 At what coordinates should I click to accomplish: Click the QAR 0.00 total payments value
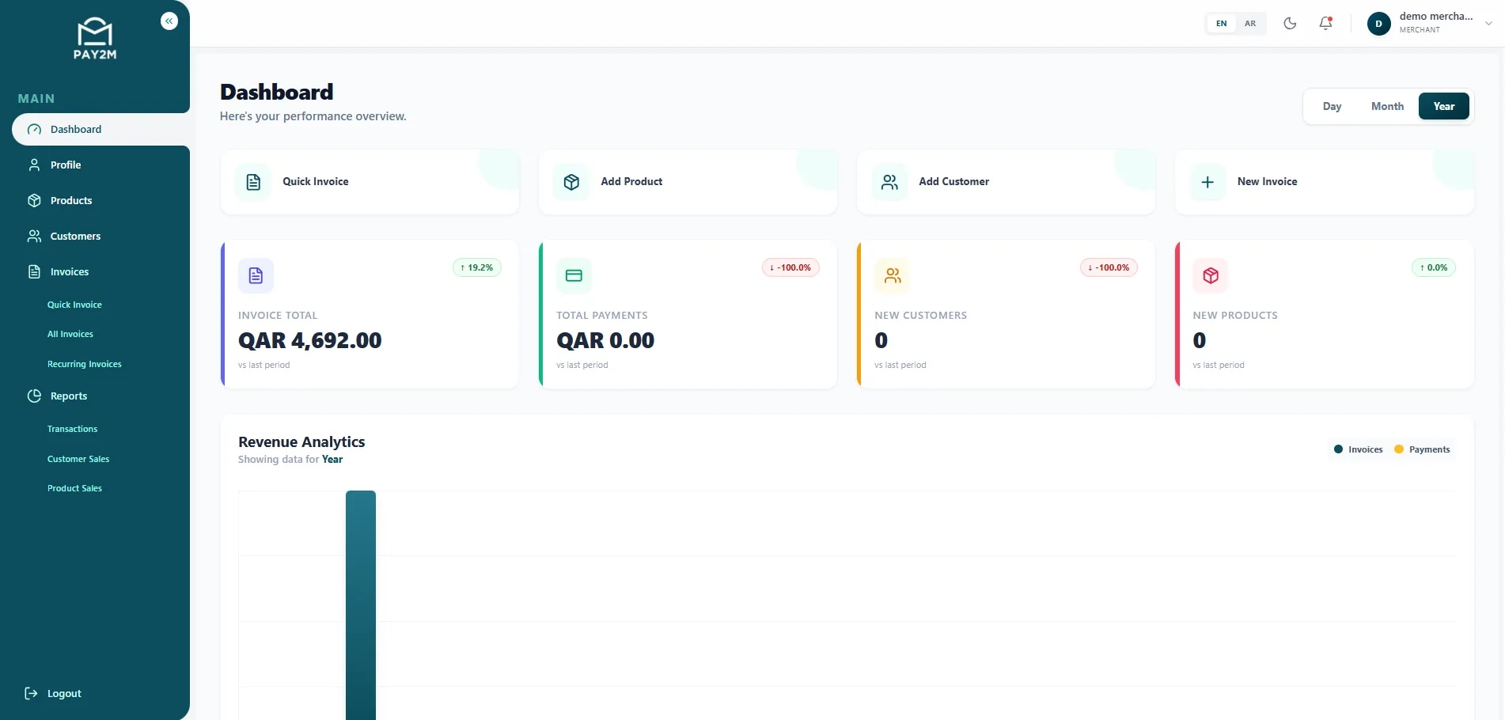pos(605,340)
